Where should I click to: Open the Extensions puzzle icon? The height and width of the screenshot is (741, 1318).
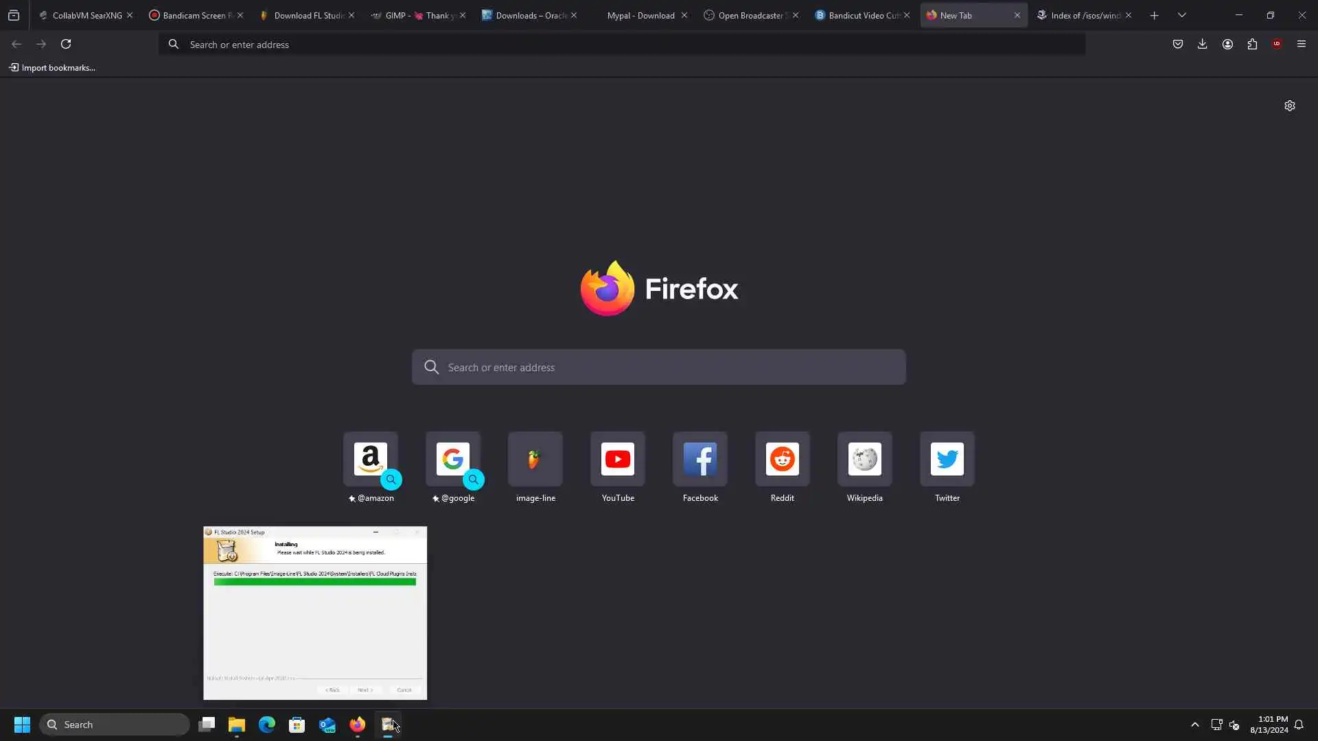(1252, 44)
